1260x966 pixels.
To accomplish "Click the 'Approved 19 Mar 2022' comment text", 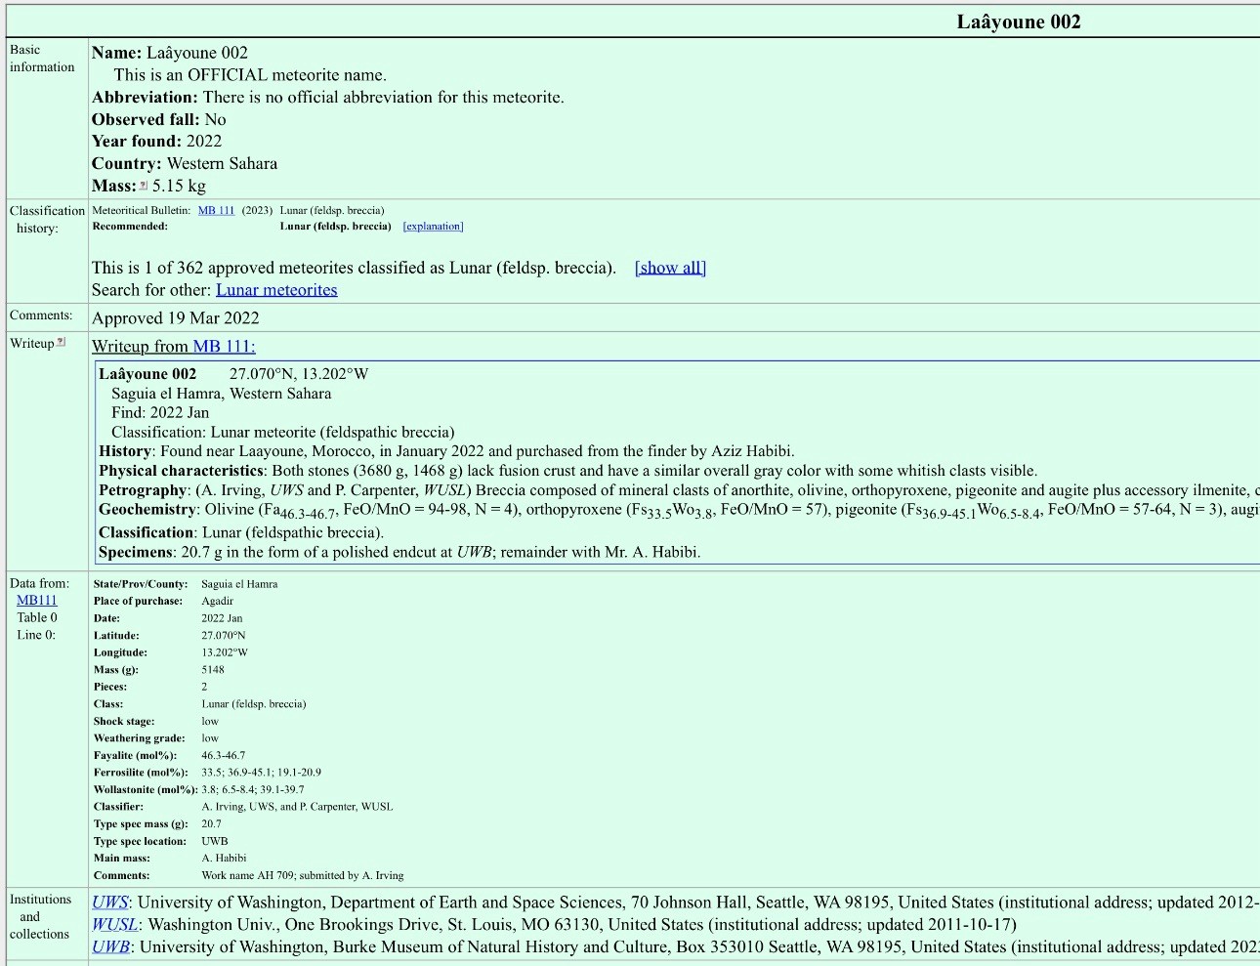I will pyautogui.click(x=176, y=318).
